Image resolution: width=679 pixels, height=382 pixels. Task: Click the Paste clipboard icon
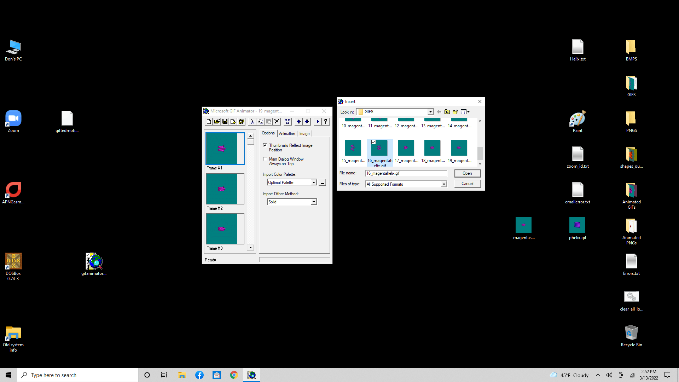[x=268, y=122]
